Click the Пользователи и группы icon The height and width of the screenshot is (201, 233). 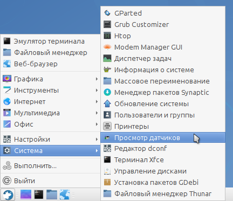click(x=107, y=115)
